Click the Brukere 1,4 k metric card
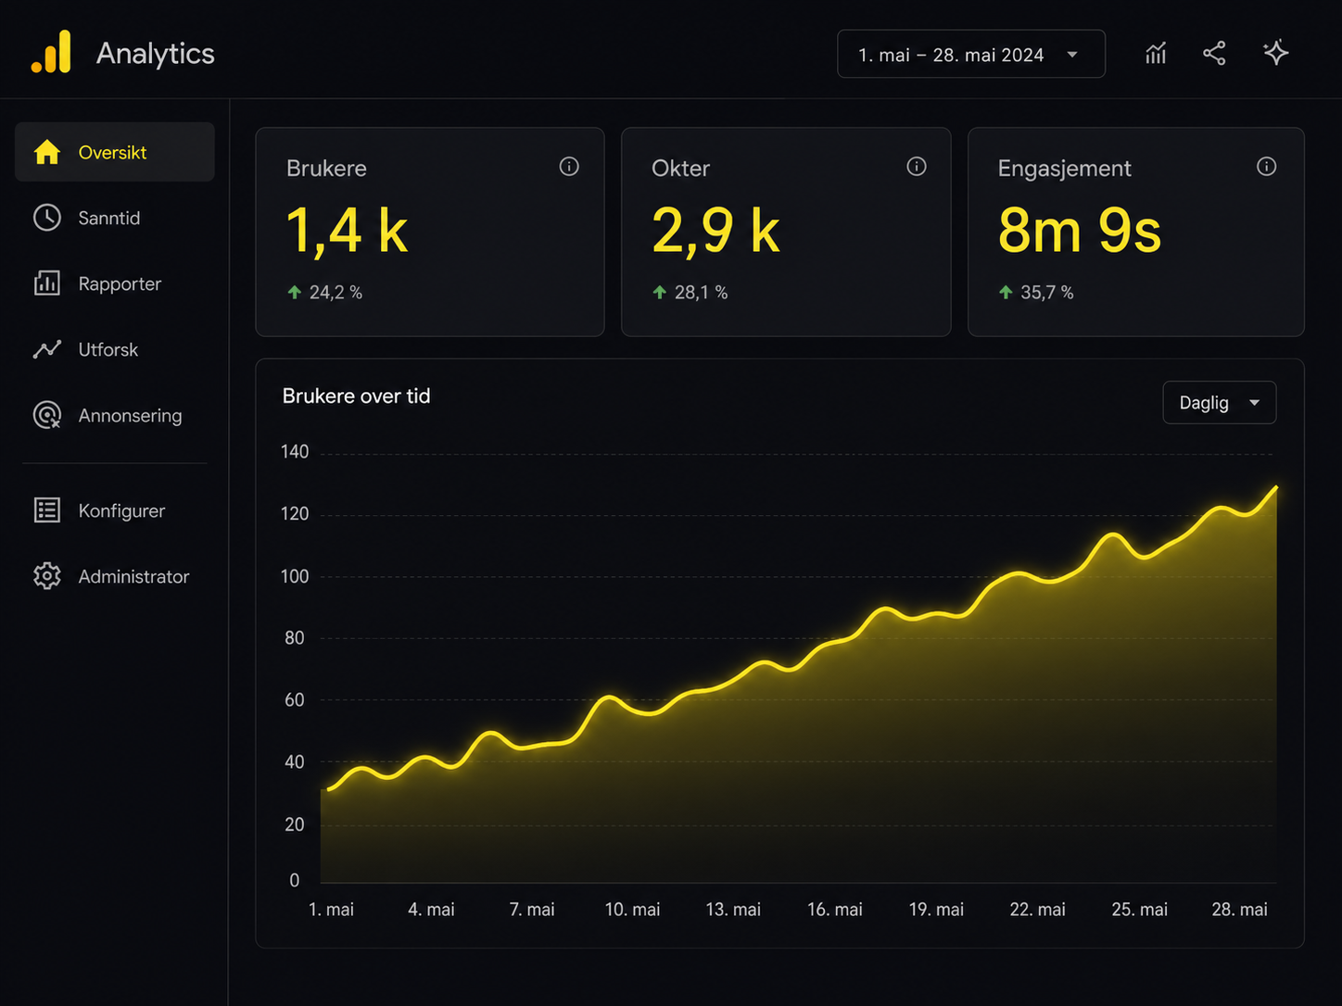 tap(430, 232)
